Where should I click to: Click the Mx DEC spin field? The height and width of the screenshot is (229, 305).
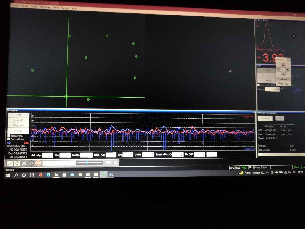click(199, 155)
